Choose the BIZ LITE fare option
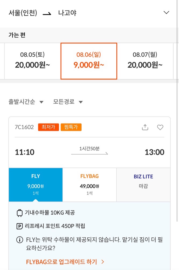The image size is (179, 270). pos(143,184)
